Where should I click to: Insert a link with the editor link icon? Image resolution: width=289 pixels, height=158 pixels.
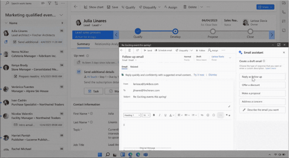click(x=202, y=115)
